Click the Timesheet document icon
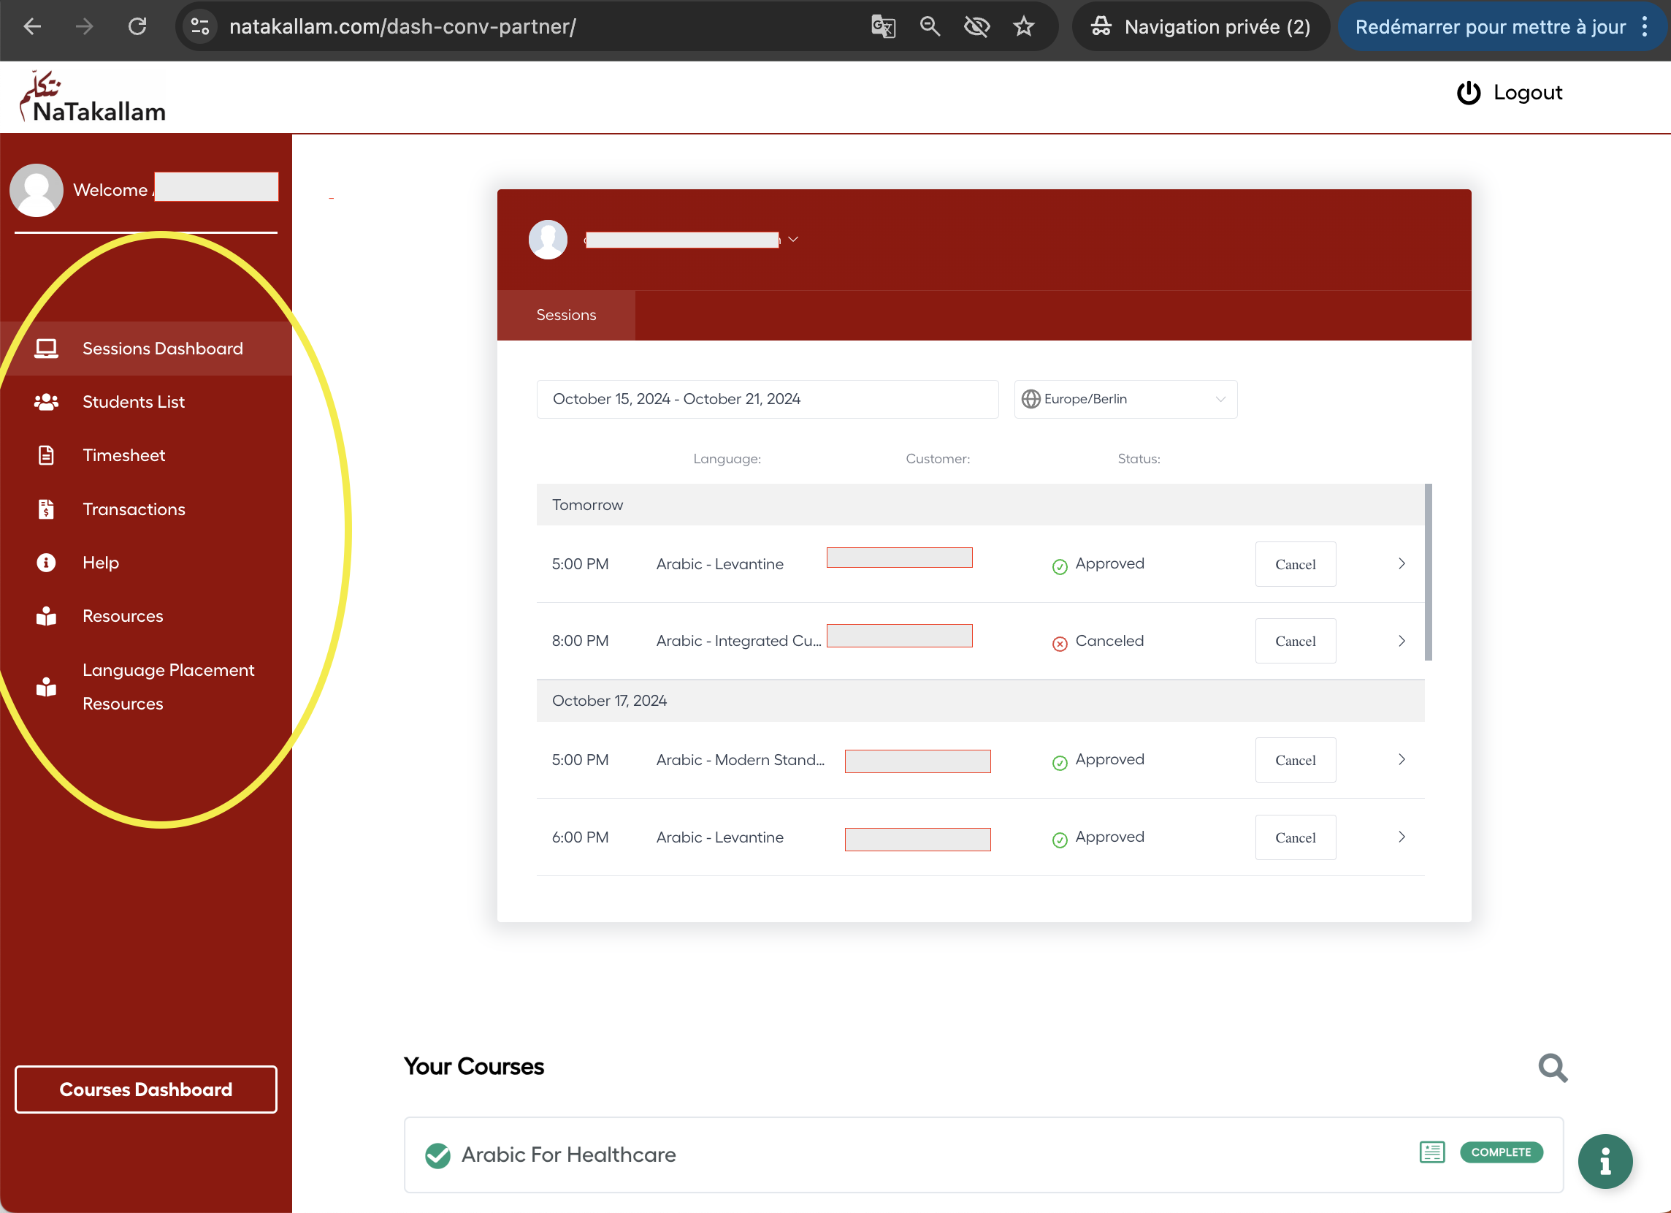The width and height of the screenshot is (1671, 1213). pos(47,455)
